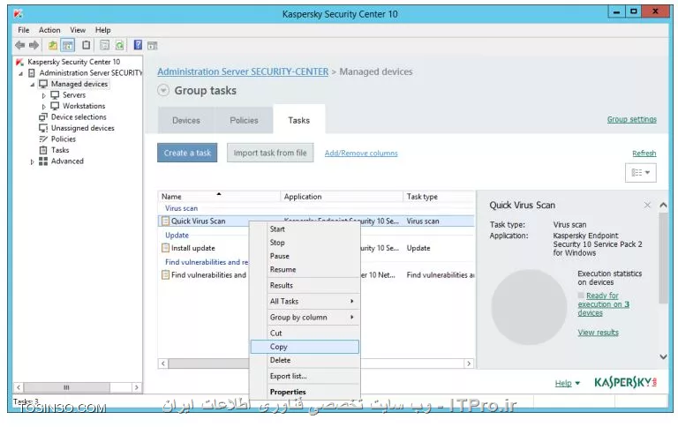Image resolution: width=678 pixels, height=427 pixels.
Task: Open the File menu
Action: [24, 30]
